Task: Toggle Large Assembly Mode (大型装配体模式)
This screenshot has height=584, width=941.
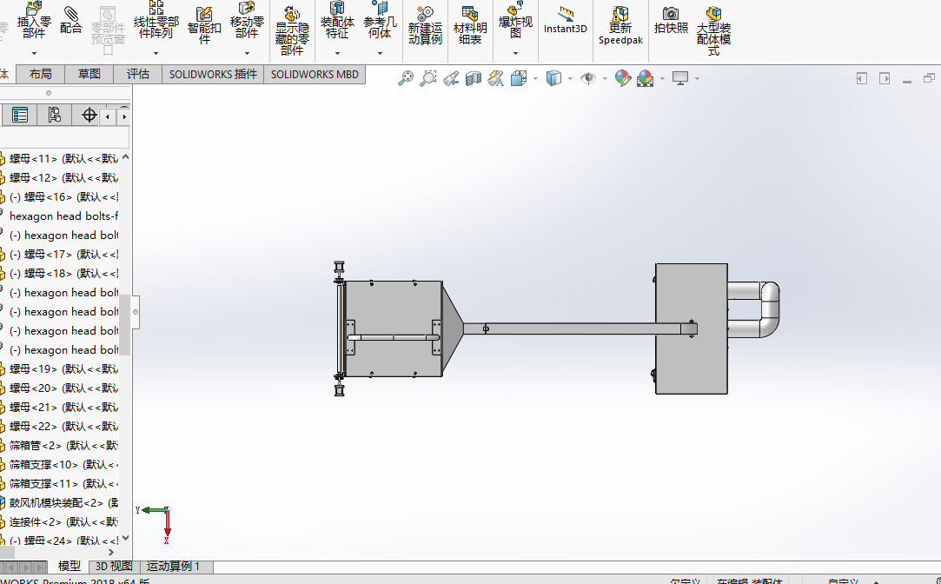Action: click(x=713, y=30)
